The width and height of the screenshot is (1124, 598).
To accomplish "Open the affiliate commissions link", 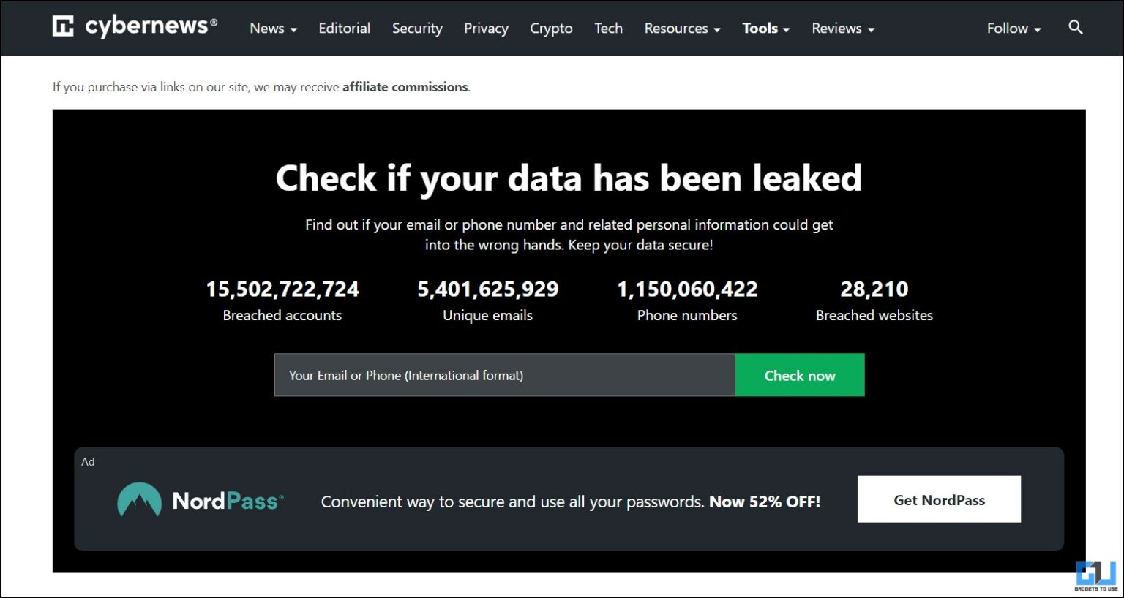I will click(x=405, y=86).
